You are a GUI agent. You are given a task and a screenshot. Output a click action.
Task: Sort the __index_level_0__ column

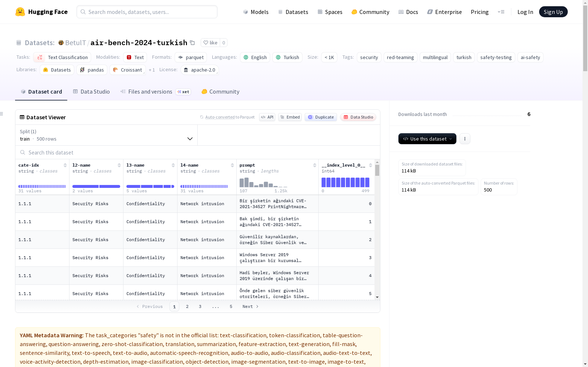click(370, 165)
